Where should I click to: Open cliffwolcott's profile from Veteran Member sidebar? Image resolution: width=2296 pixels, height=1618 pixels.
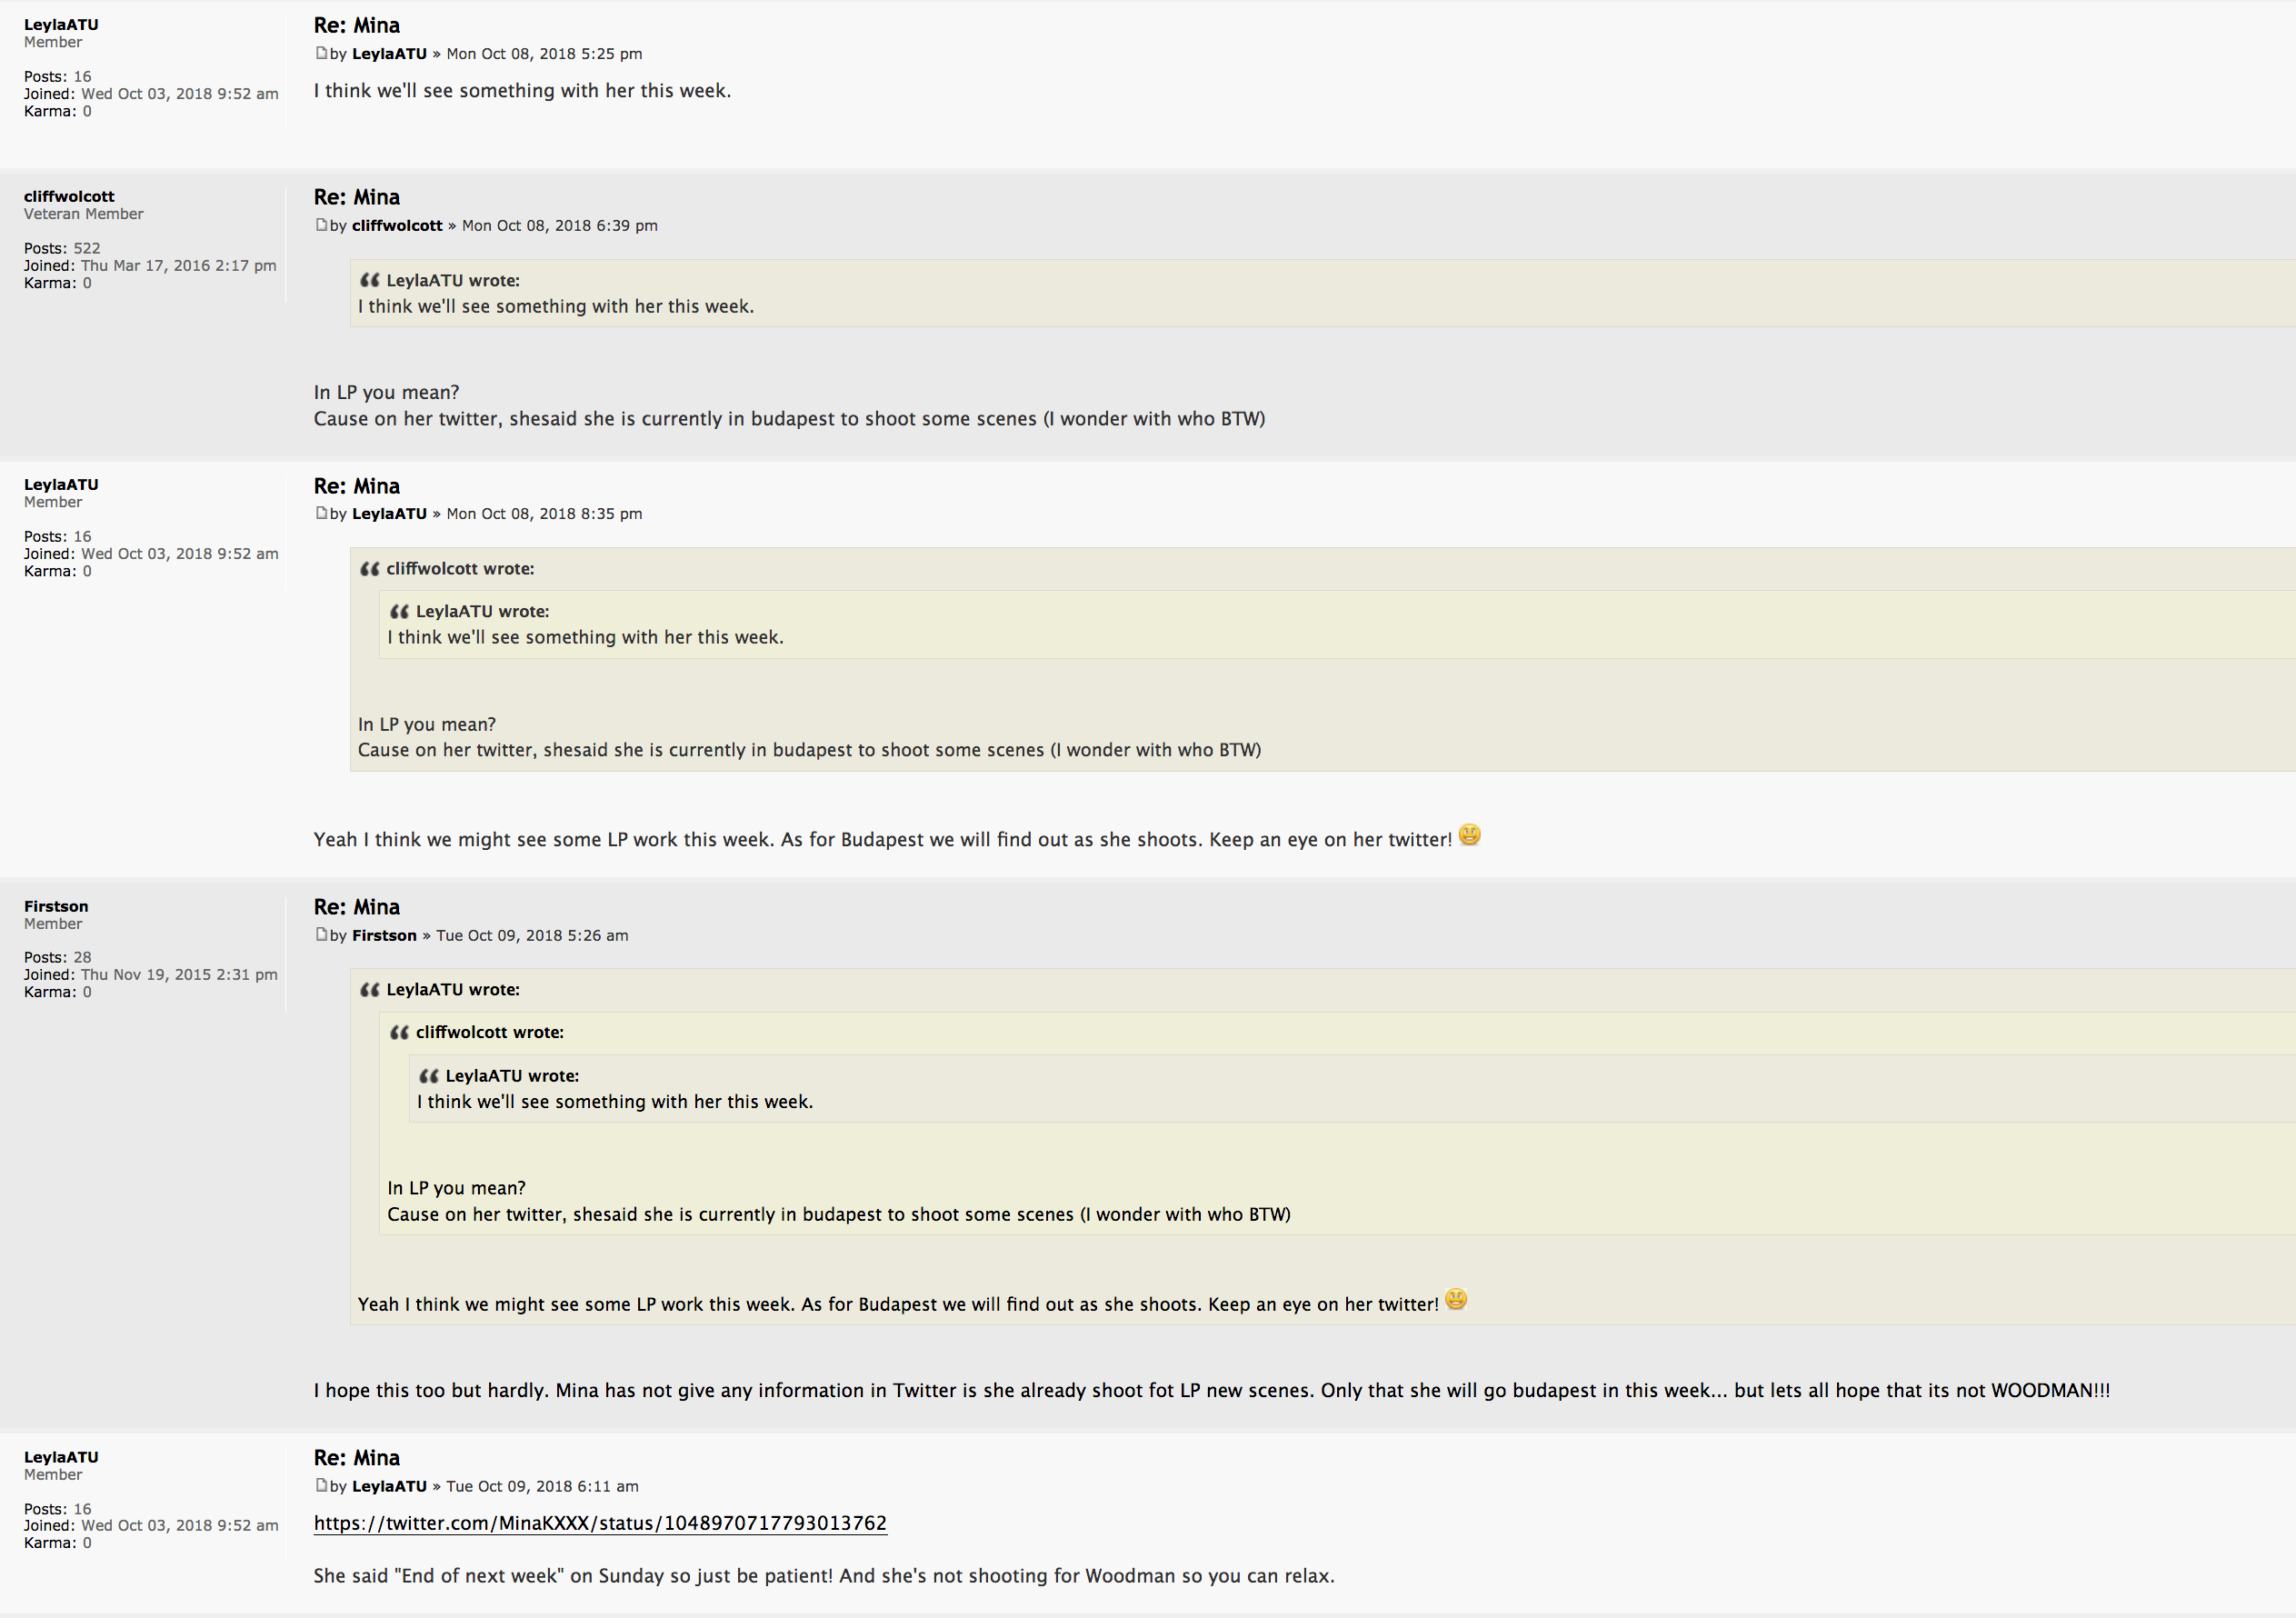[69, 196]
